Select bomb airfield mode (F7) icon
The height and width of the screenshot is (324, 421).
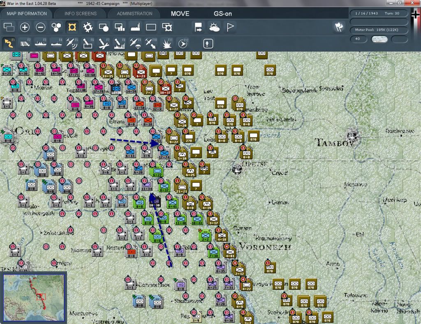coord(104,43)
